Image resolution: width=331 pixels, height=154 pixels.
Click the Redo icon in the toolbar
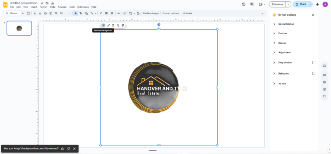[40, 13]
